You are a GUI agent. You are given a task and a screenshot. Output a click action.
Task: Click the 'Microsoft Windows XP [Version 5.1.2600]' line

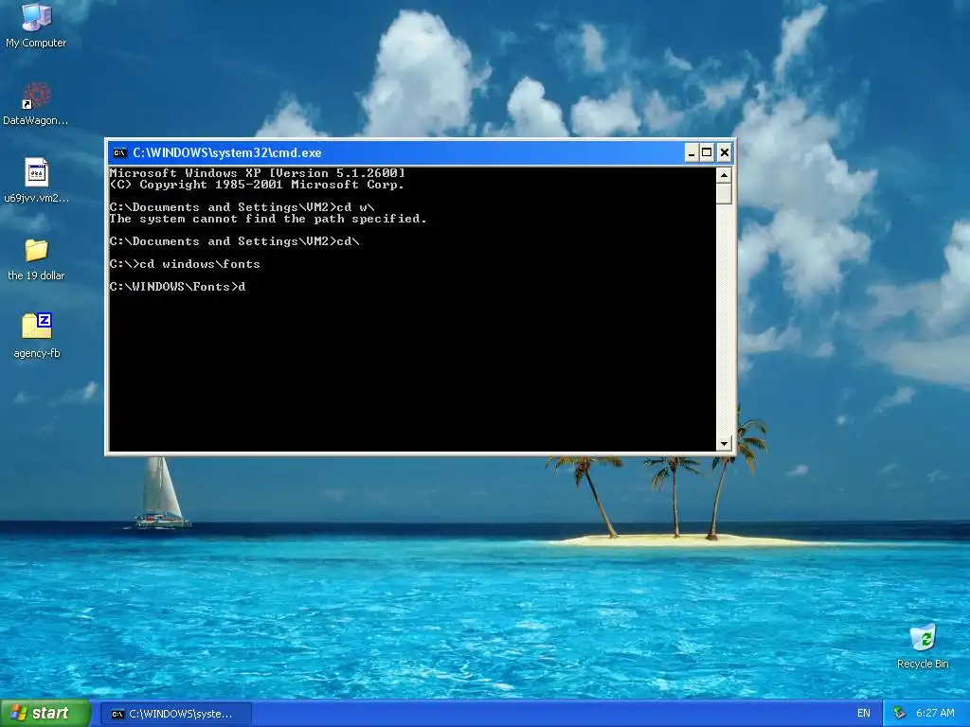point(258,173)
